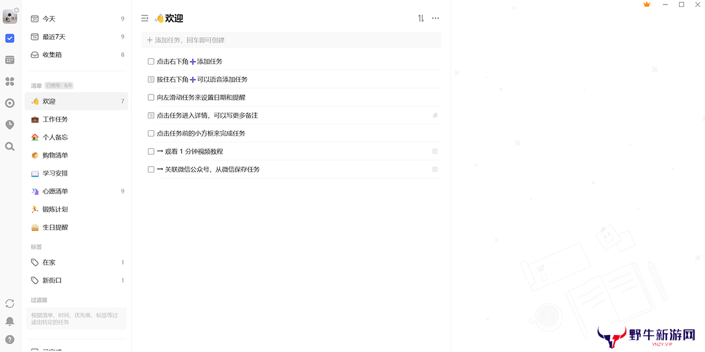Select the 欢迎 list in sidebar
The width and height of the screenshot is (705, 352).
tap(76, 101)
